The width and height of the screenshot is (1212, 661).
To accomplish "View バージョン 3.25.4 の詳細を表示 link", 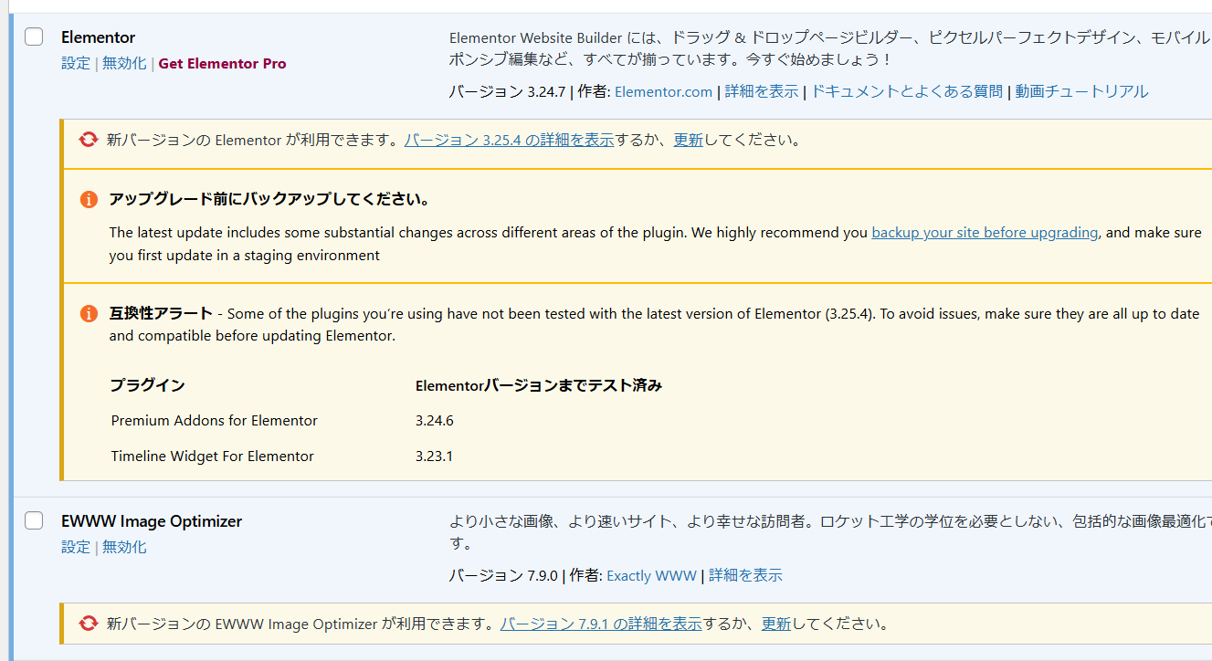I will 509,140.
